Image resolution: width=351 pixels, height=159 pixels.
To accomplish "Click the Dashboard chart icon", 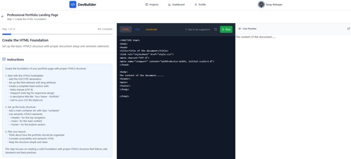I will (x=169, y=4).
